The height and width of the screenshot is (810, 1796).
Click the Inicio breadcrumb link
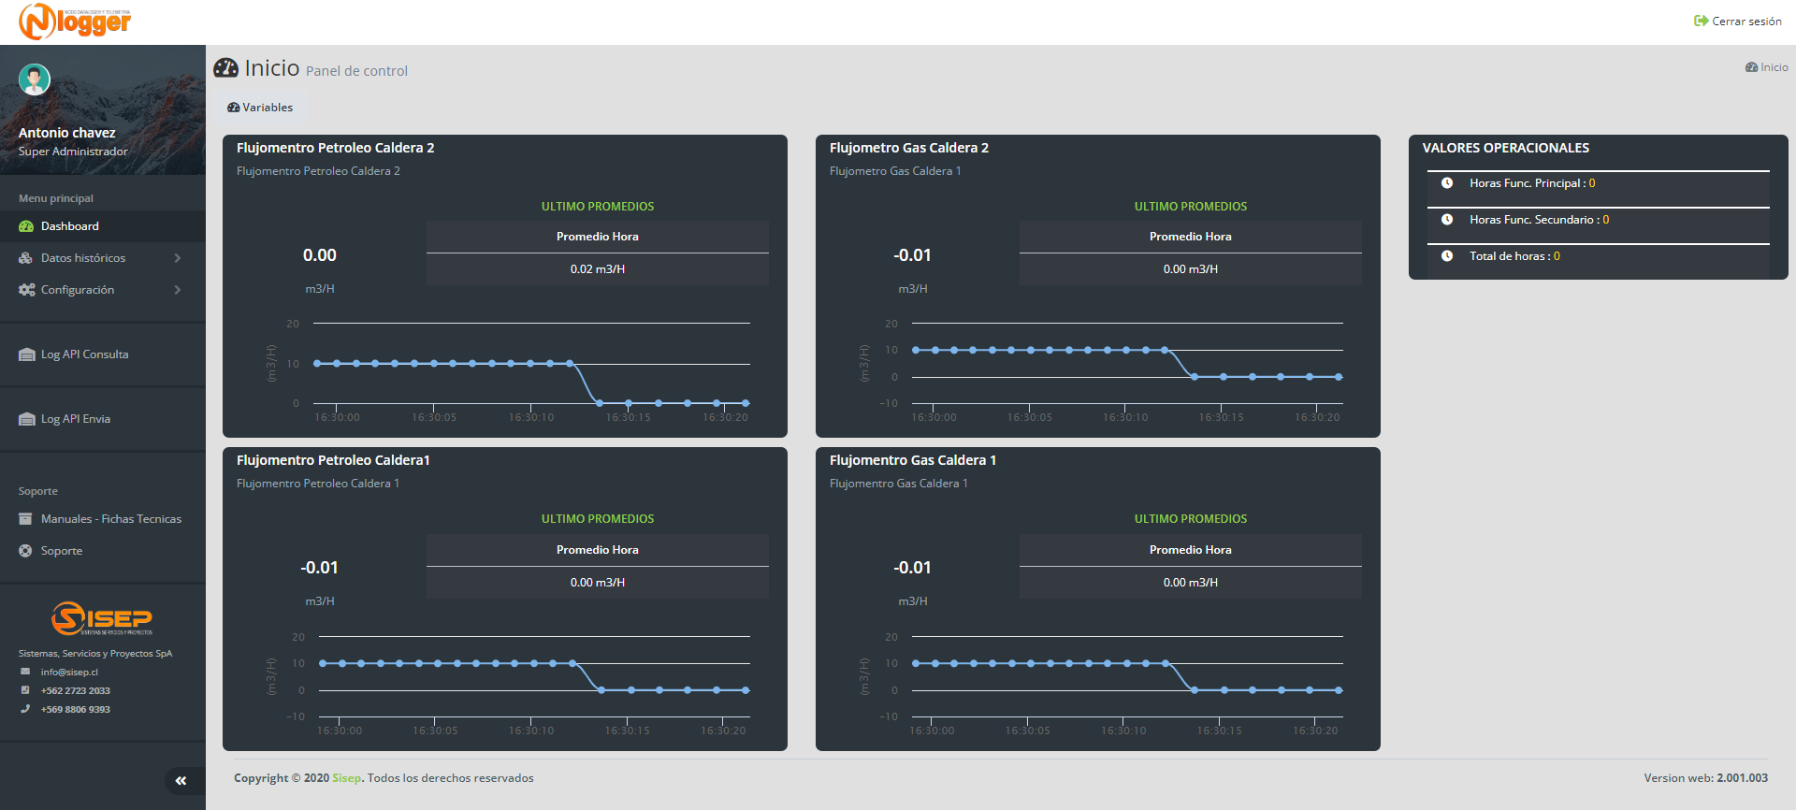1774,67
